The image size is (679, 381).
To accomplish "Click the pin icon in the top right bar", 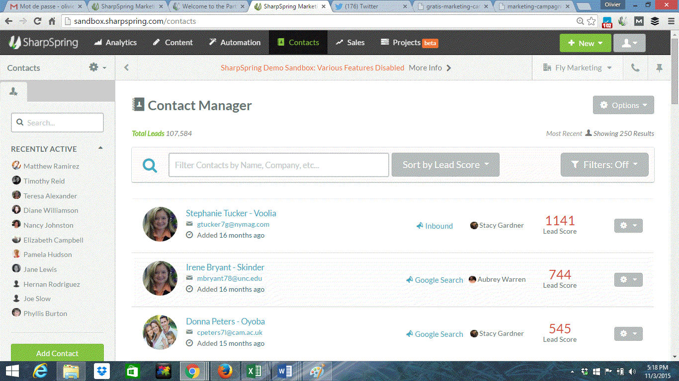I will 660,67.
